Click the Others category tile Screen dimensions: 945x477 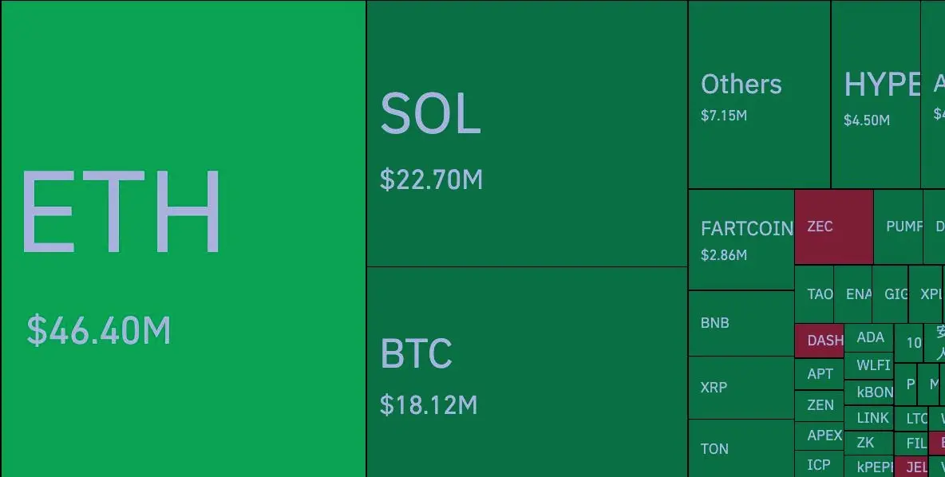point(759,95)
